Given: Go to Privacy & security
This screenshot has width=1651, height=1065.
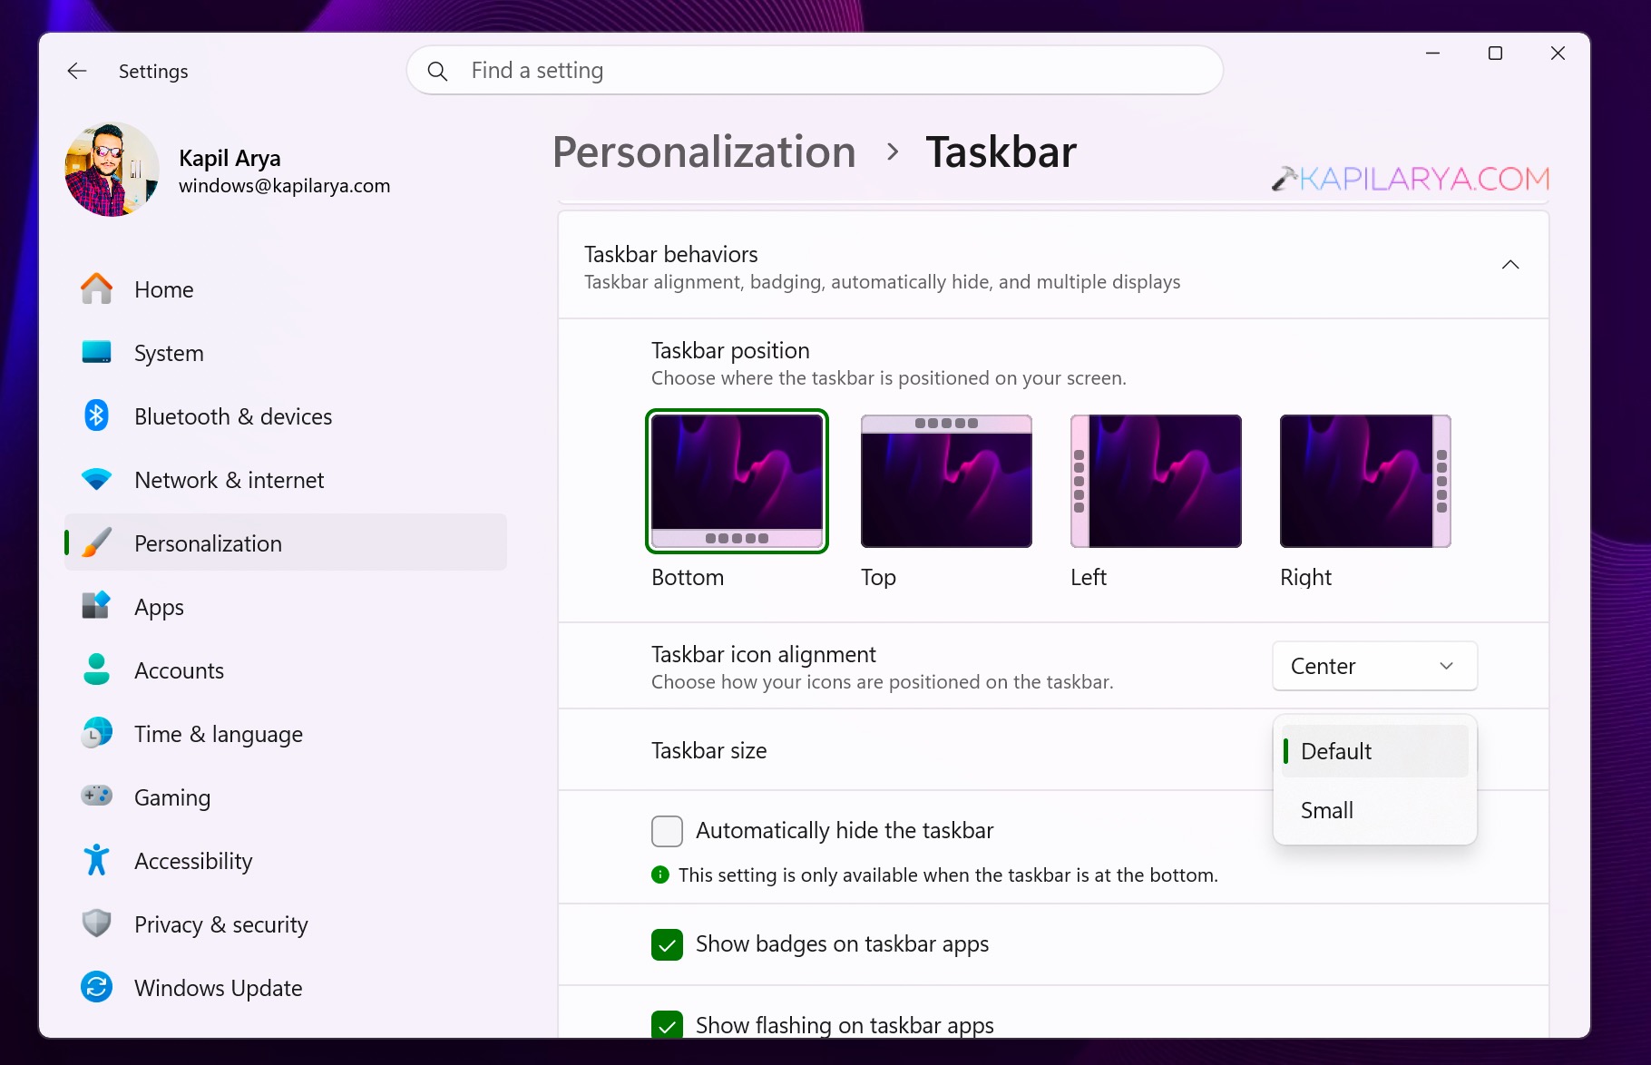Looking at the screenshot, I should pyautogui.click(x=285, y=924).
